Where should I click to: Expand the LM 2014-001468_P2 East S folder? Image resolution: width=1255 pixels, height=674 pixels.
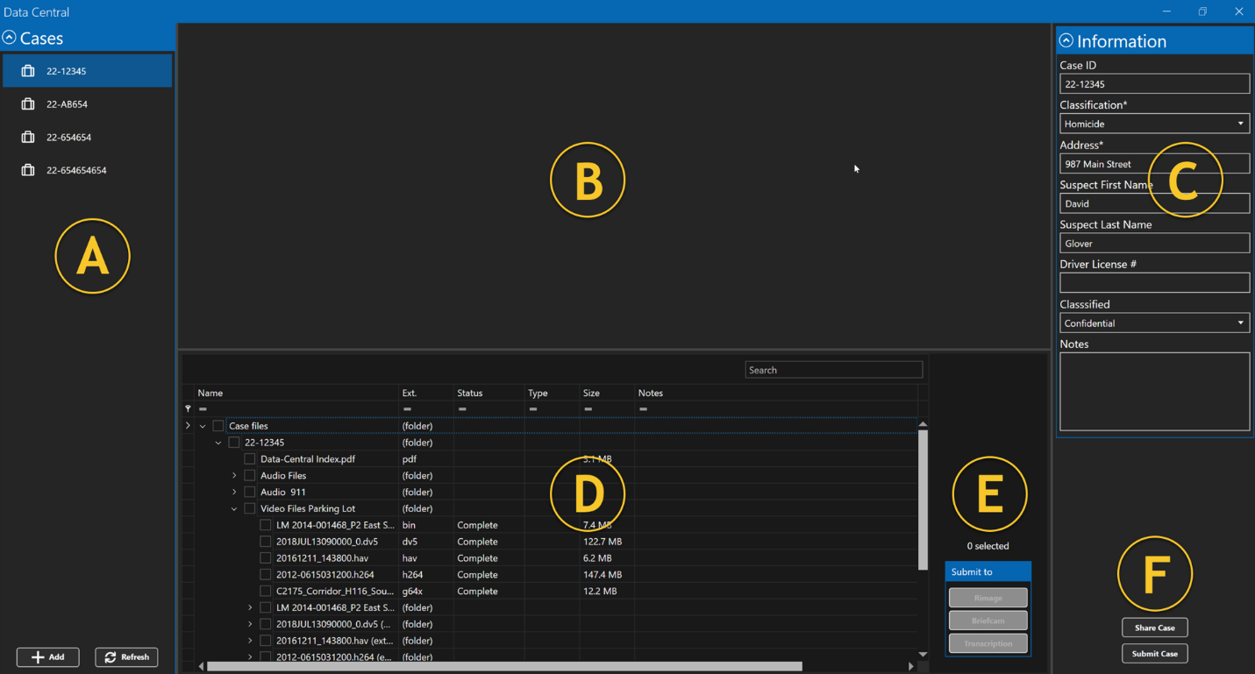250,608
